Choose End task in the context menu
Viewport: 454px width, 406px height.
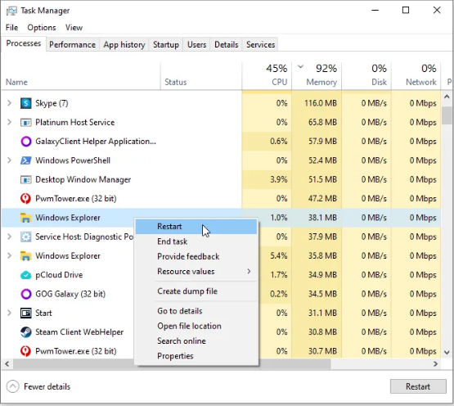(196, 241)
